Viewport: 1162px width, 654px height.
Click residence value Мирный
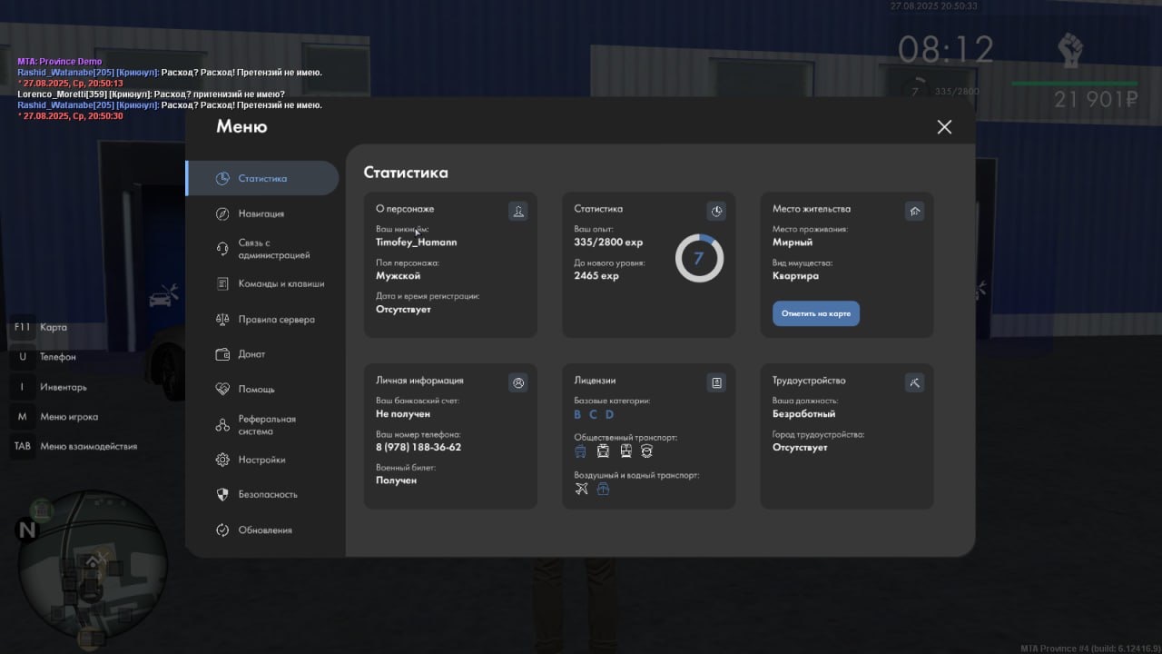[793, 243]
